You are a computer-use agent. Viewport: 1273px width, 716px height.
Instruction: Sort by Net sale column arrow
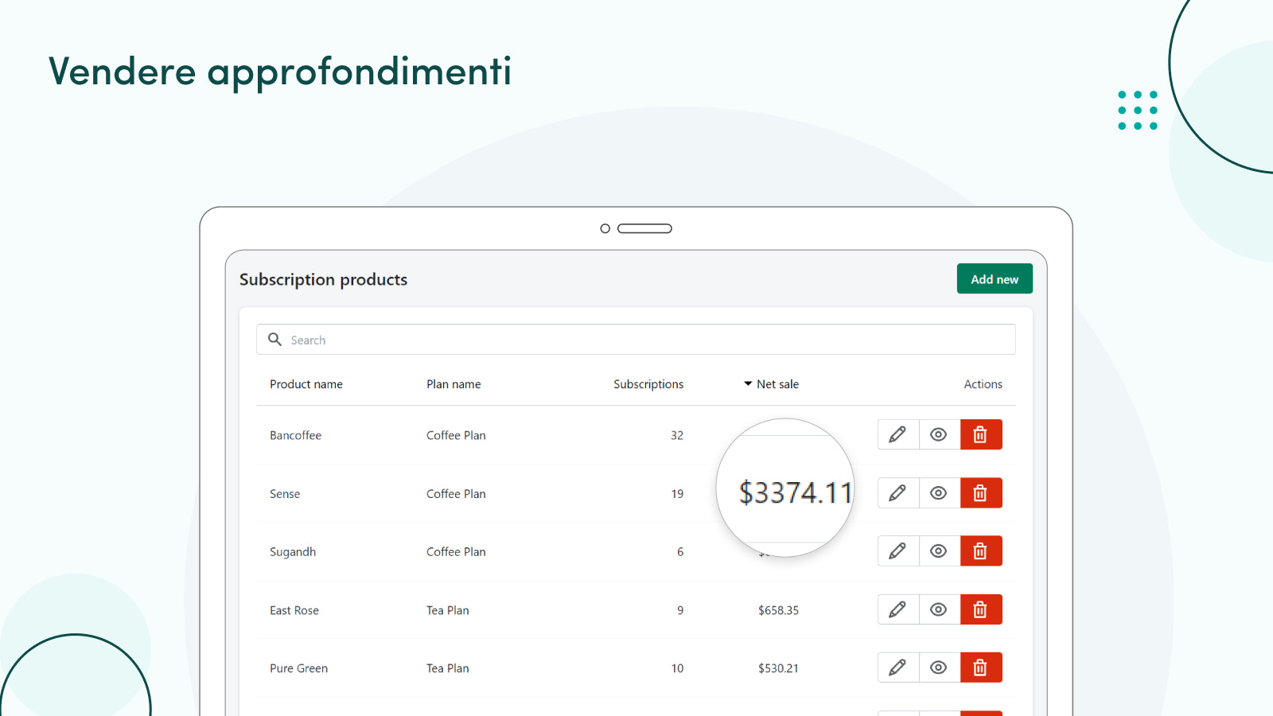coord(748,383)
